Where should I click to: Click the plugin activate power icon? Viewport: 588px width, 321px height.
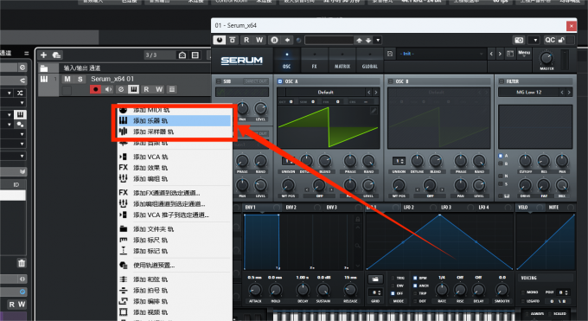220,40
